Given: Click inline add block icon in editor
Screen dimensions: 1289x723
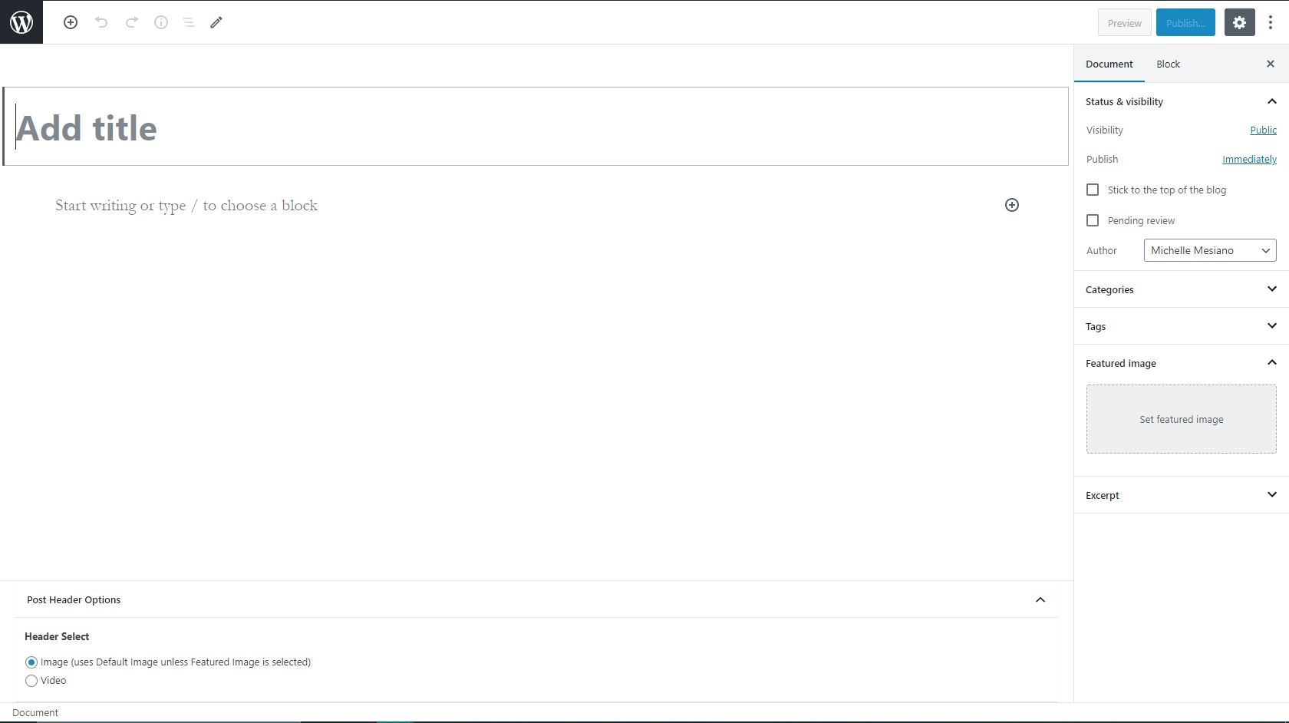Looking at the screenshot, I should click(1012, 205).
